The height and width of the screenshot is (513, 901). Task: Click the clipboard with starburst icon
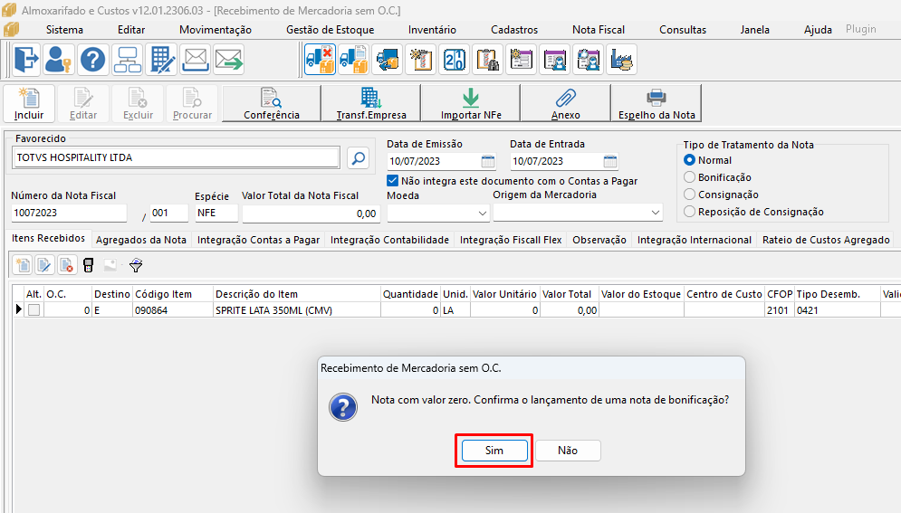coord(421,60)
